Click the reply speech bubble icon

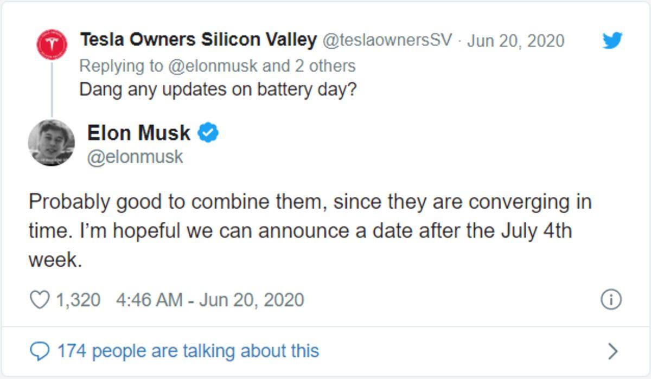[40, 351]
